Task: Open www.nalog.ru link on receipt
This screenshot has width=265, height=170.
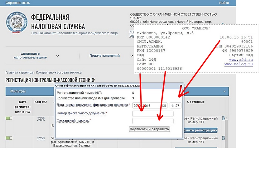Action: click(x=238, y=64)
